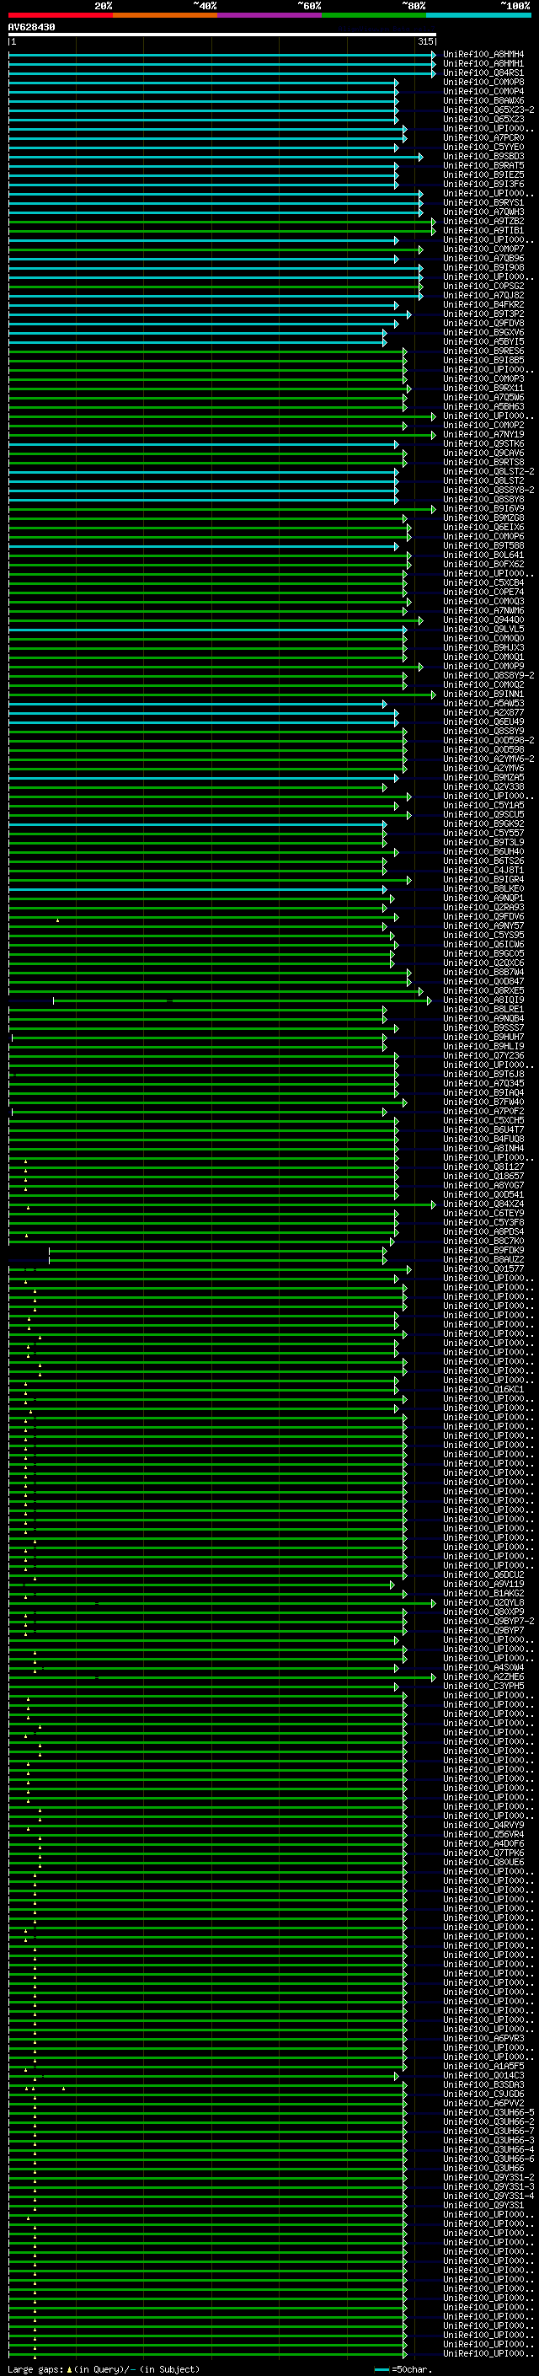This screenshot has width=539, height=2376.
Task: Pick the UniRef100_Q0D598-2 label
Action: click(x=488, y=740)
